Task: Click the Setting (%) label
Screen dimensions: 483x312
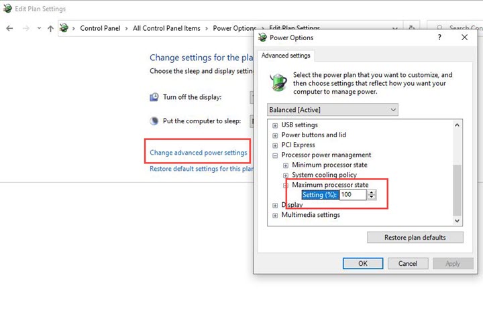Action: (320, 195)
